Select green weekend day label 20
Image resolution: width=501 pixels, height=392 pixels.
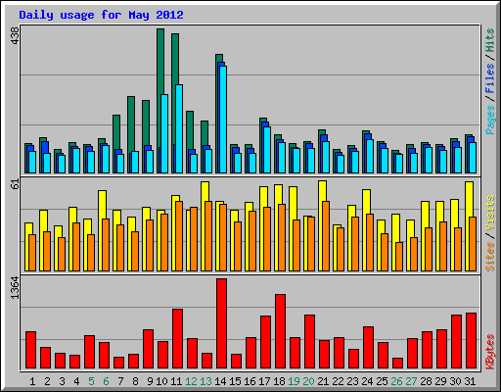tap(308, 381)
